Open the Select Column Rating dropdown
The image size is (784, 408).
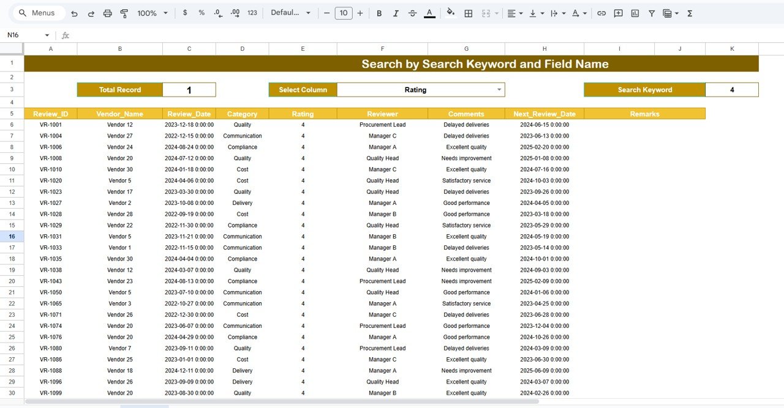[x=500, y=89]
